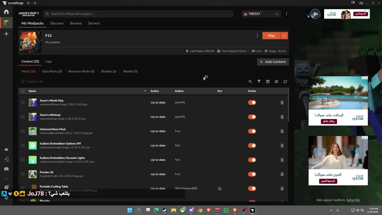This screenshot has height=215, width=382.
Task: Delete Universal Bone Meal with trash icon
Action: [x=282, y=131]
